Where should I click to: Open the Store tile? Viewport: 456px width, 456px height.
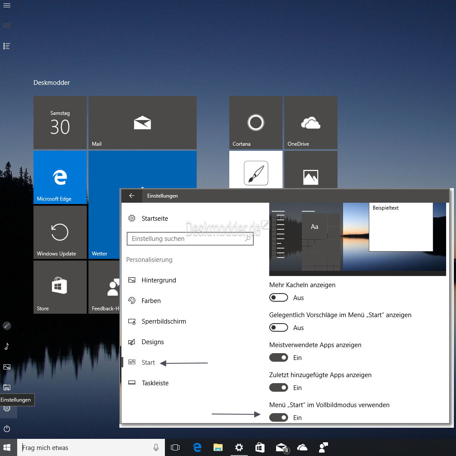[x=60, y=287]
